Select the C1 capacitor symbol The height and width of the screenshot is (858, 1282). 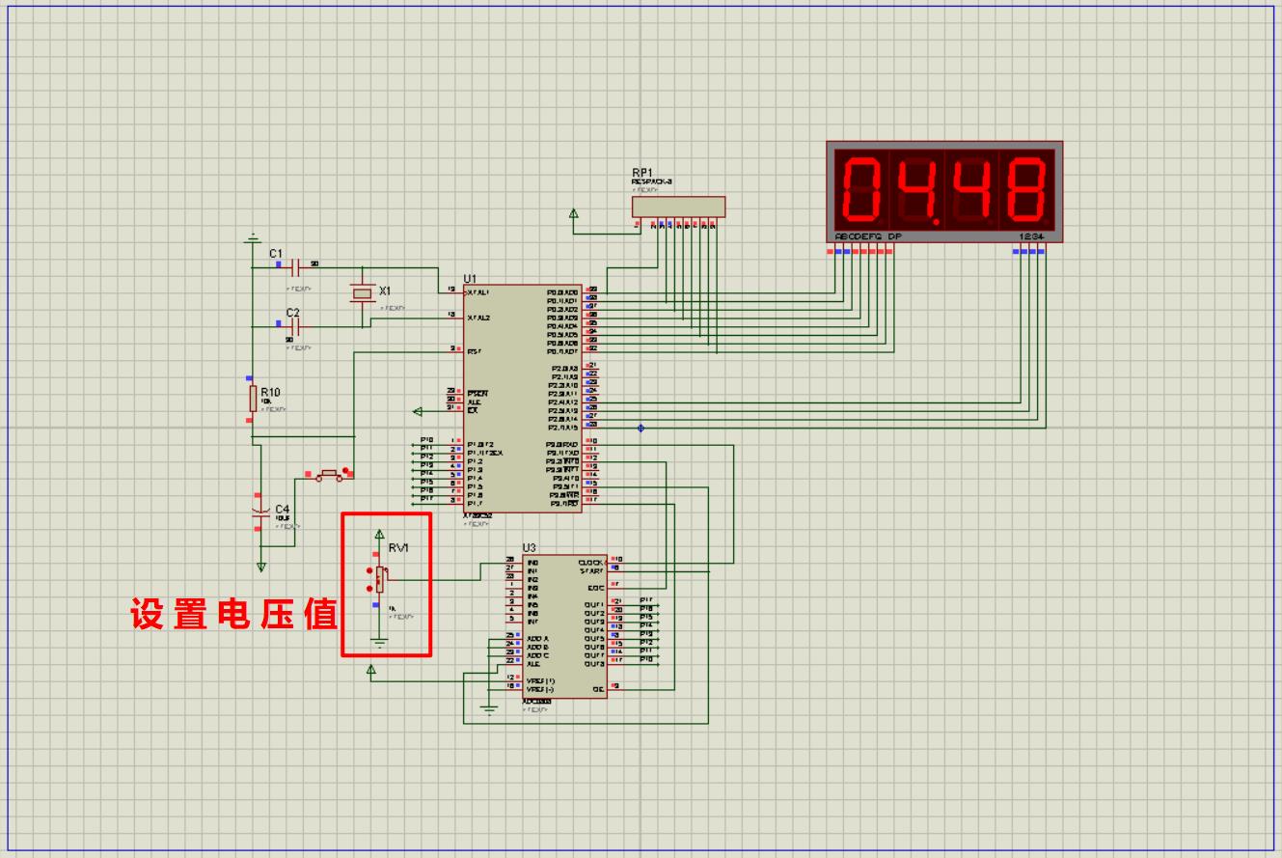click(296, 266)
